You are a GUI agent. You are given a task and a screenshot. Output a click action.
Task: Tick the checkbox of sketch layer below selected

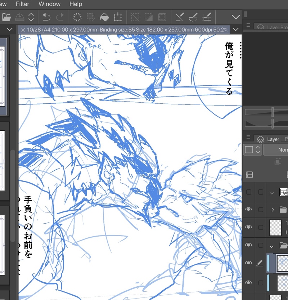point(261,283)
